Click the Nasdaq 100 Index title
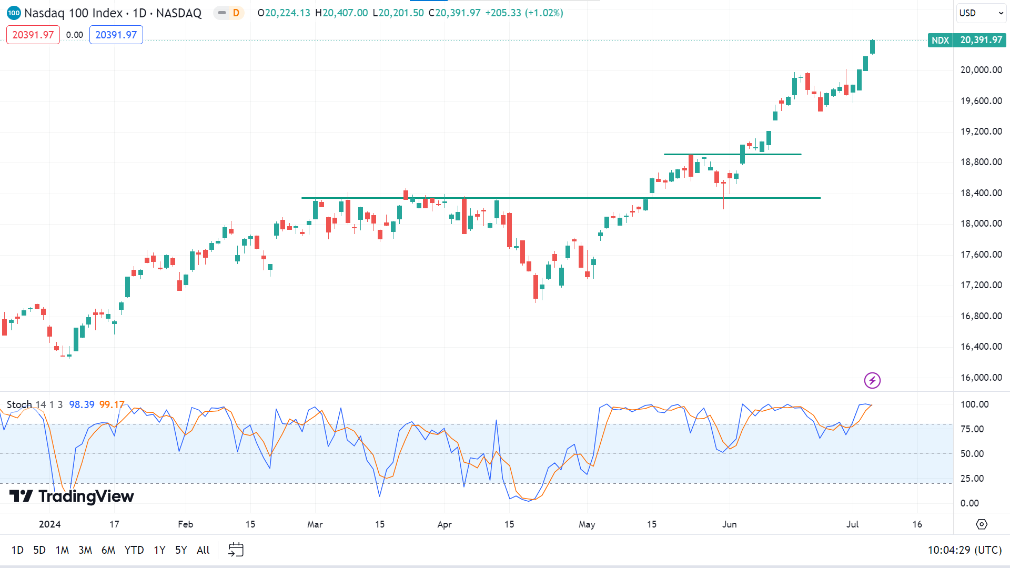Viewport: 1010px width, 568px height. [73, 13]
